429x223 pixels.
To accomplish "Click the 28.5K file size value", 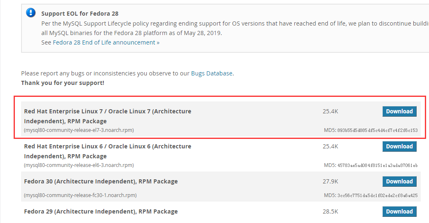I will click(330, 211).
